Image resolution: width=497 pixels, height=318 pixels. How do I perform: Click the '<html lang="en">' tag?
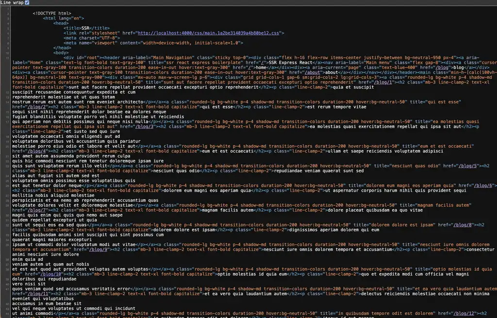pos(64,18)
